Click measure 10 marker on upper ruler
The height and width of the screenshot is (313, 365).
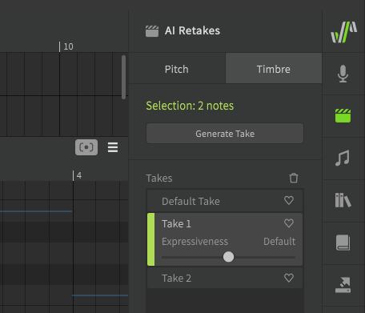pyautogui.click(x=66, y=46)
